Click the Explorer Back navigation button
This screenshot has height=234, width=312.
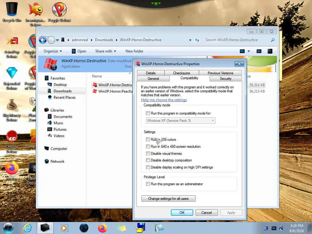pos(43,40)
